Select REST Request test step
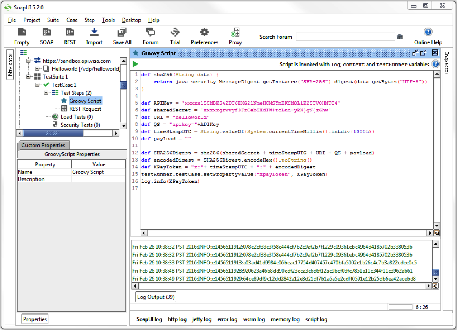Screen dimensions: 457x330 (x=85, y=109)
